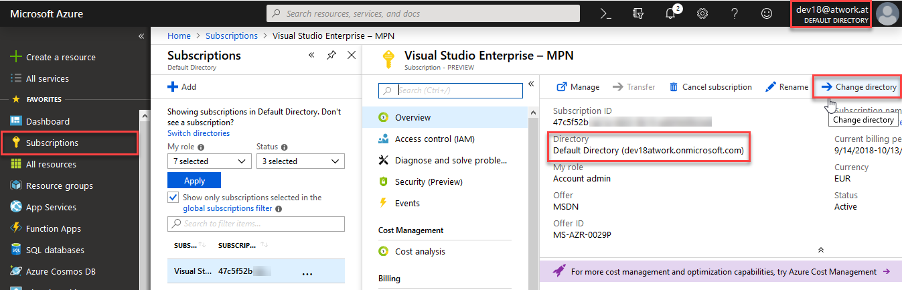902x290 pixels.
Task: Close the Subscriptions blade
Action: pyautogui.click(x=352, y=56)
